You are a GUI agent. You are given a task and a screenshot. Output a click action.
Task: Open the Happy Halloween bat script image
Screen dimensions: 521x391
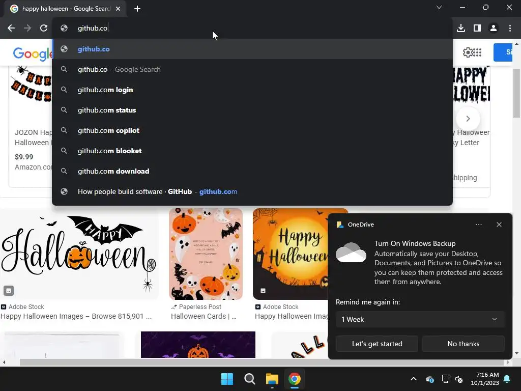pos(79,254)
